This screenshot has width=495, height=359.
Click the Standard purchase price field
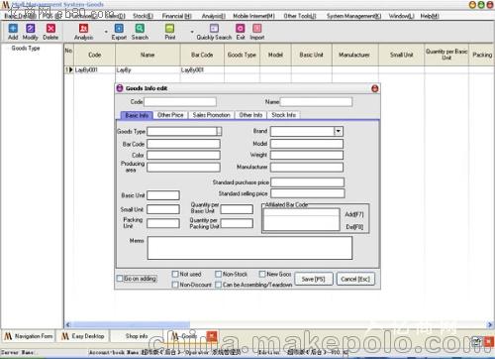(308, 182)
